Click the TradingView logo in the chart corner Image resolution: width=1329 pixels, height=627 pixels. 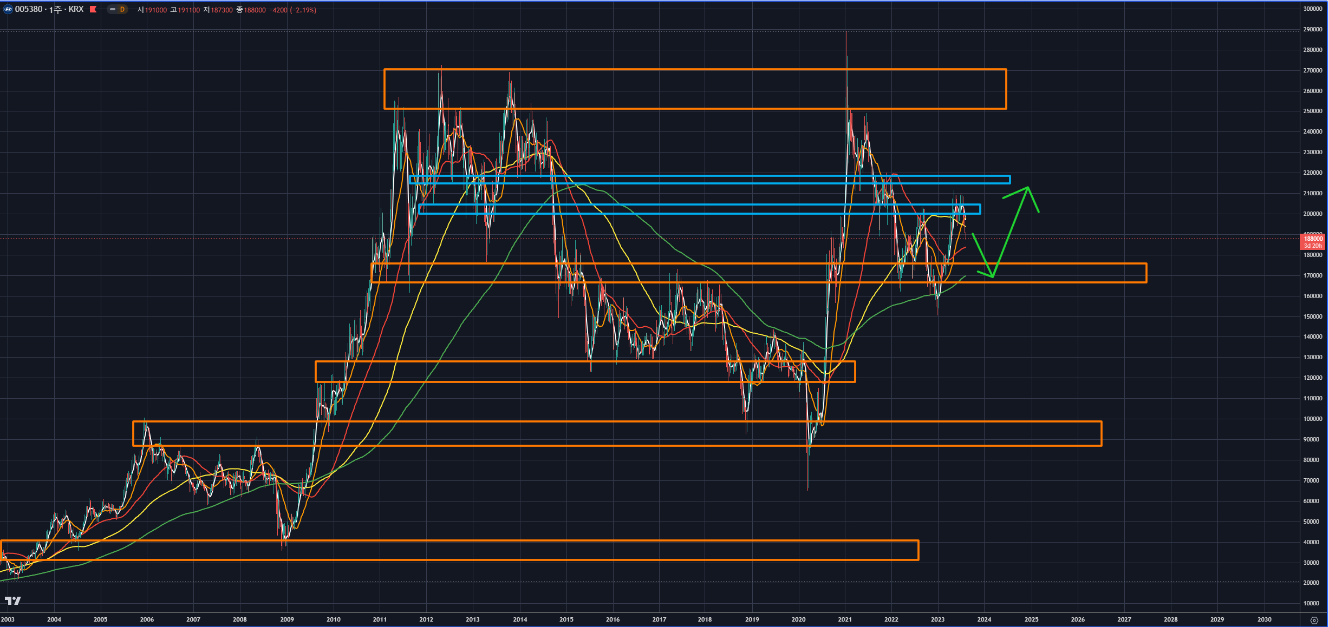click(x=12, y=600)
